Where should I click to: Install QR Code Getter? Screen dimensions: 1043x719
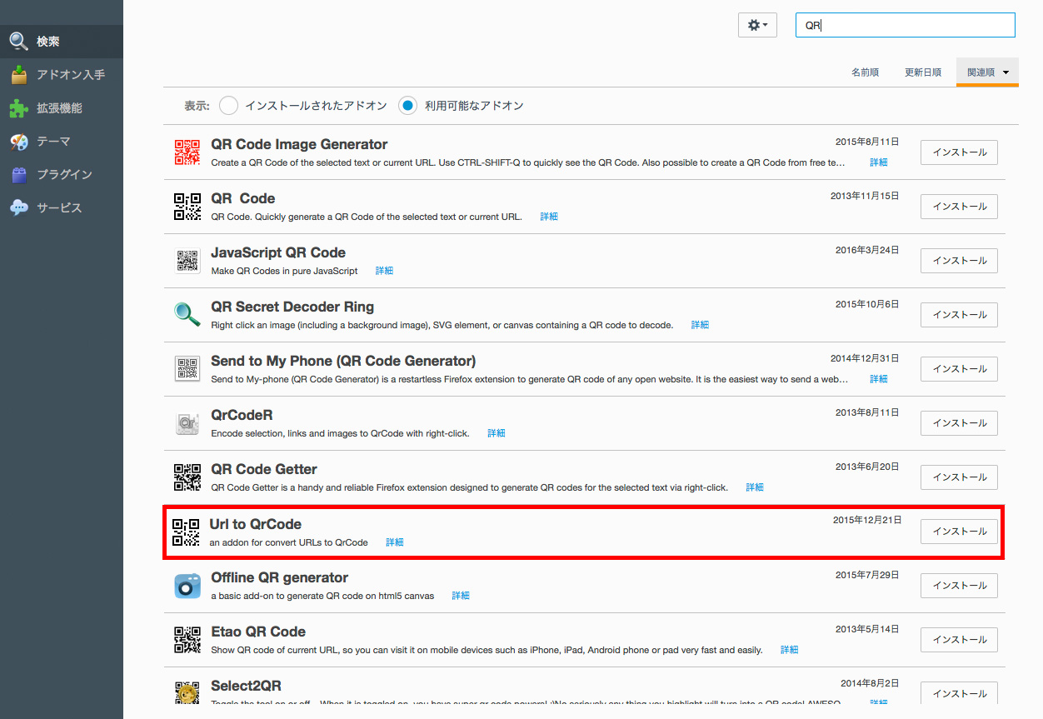(959, 477)
